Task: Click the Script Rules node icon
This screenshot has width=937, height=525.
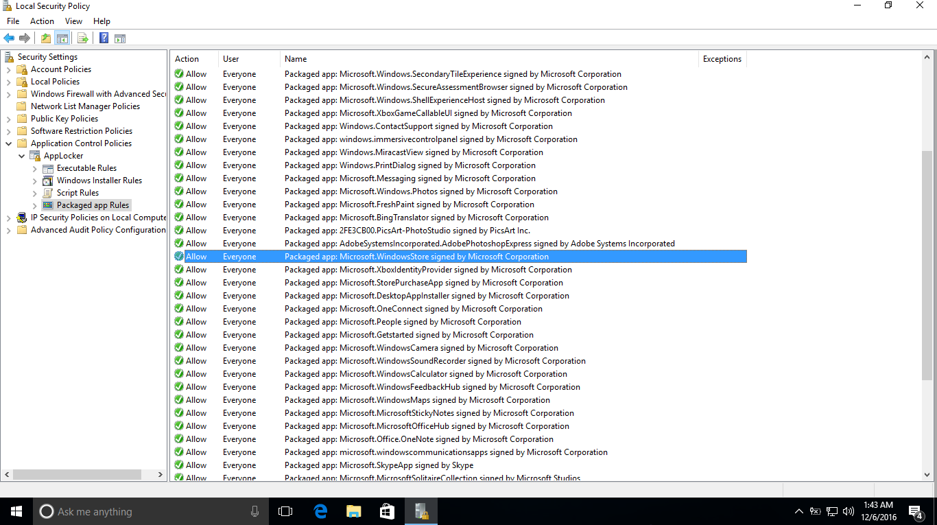Action: pos(49,193)
